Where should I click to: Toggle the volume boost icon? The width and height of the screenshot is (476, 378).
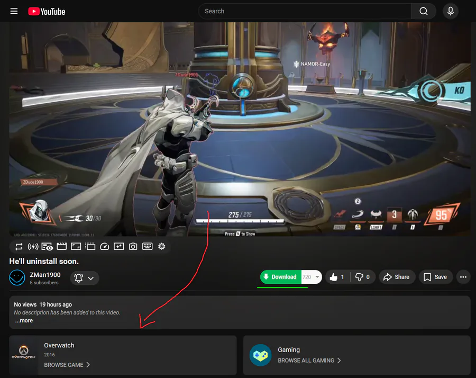point(33,246)
